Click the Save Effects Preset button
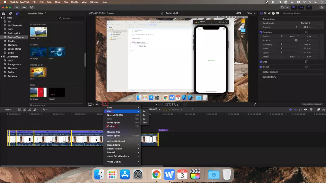326x183 pixels. [x=312, y=104]
